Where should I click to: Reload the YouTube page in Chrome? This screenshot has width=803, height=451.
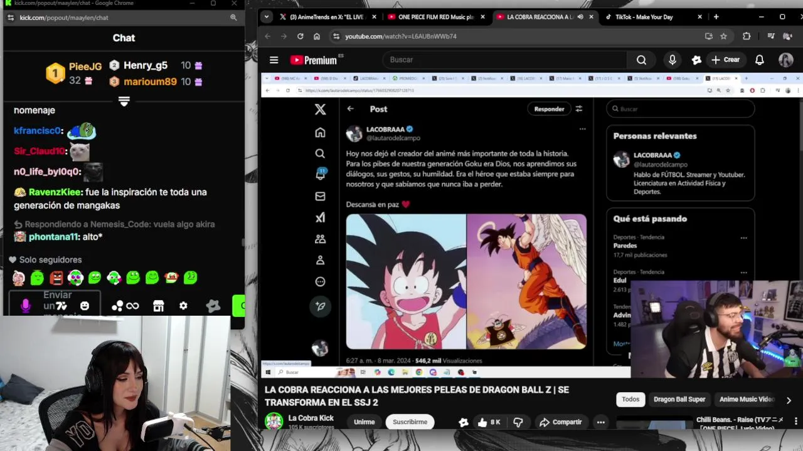pos(300,36)
